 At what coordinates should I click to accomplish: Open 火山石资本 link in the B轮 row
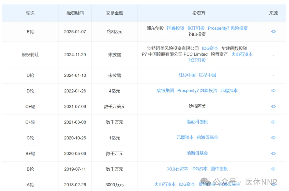(x=177, y=169)
